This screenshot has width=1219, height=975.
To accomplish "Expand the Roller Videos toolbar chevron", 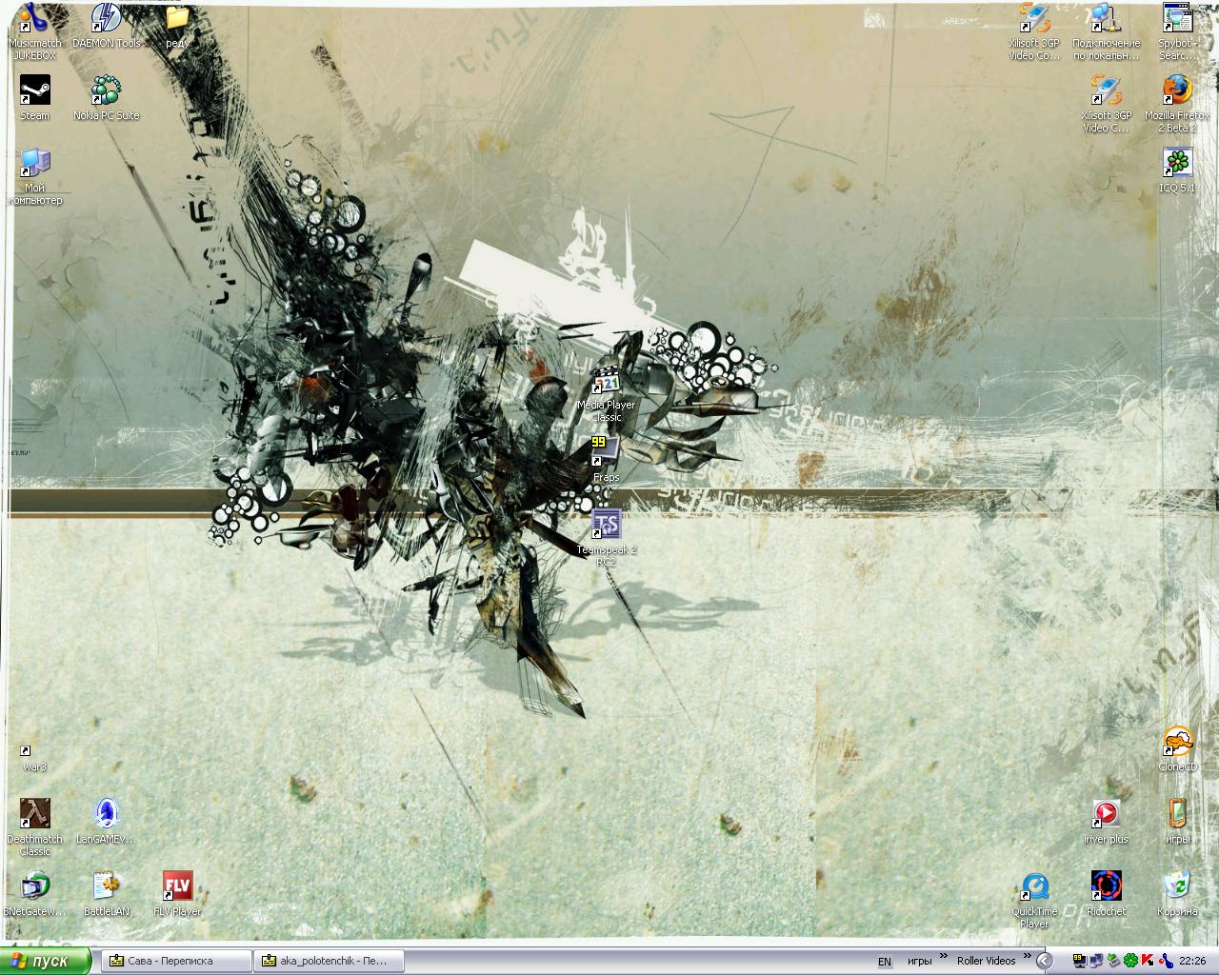I will point(1028,957).
